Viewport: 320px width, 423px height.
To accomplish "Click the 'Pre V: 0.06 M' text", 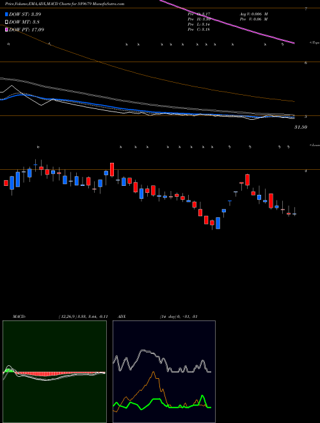I will tap(253, 19).
